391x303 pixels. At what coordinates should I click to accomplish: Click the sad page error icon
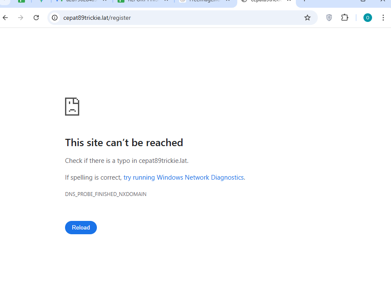coord(72,107)
